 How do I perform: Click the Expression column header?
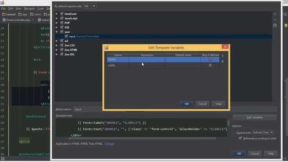tap(147, 55)
